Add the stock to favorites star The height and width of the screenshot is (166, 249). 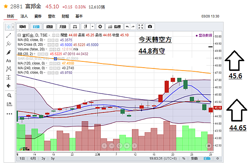[x=6, y=6]
